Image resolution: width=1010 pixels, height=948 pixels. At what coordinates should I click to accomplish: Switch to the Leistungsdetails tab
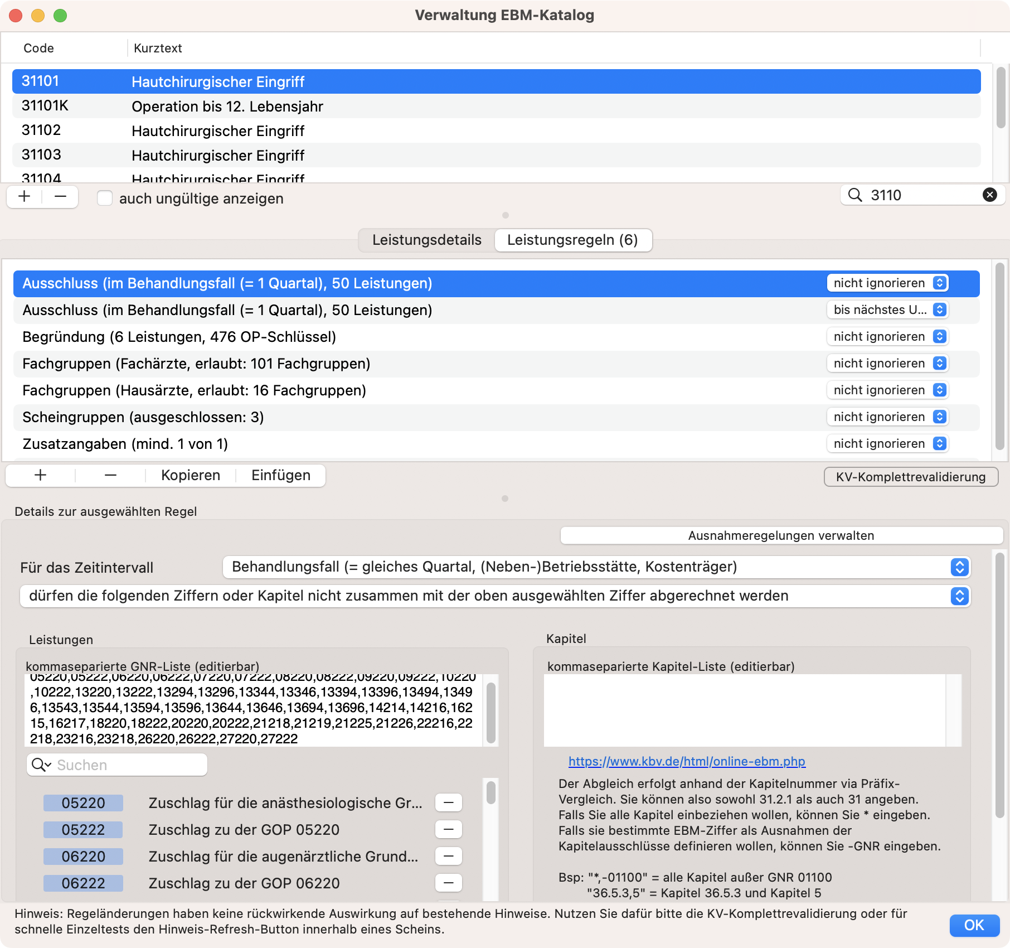427,240
